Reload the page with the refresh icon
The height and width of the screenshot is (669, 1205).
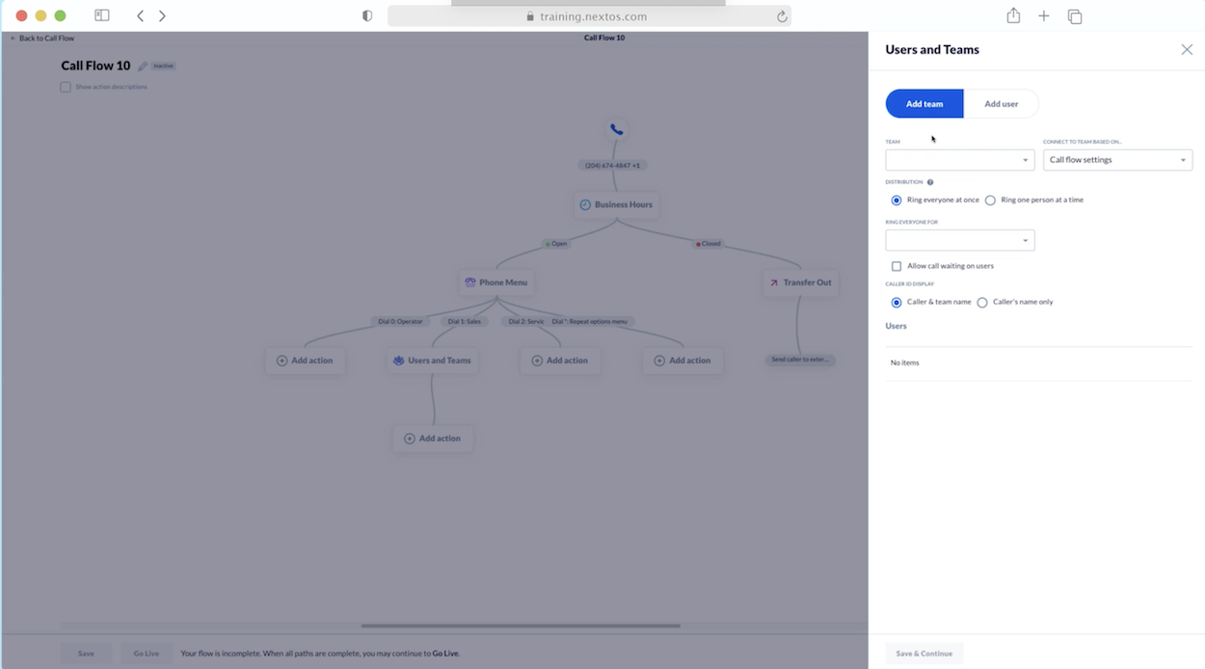(x=782, y=16)
